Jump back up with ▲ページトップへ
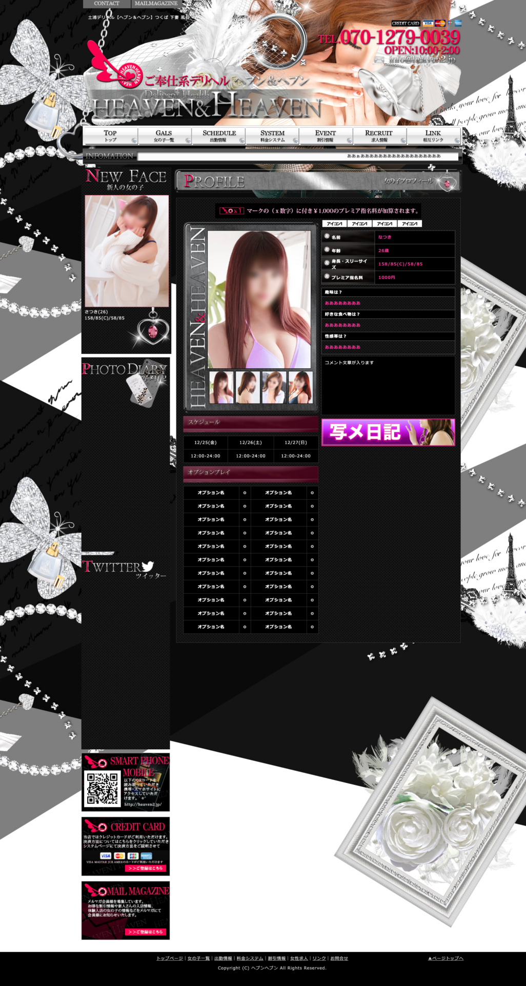 (446, 958)
